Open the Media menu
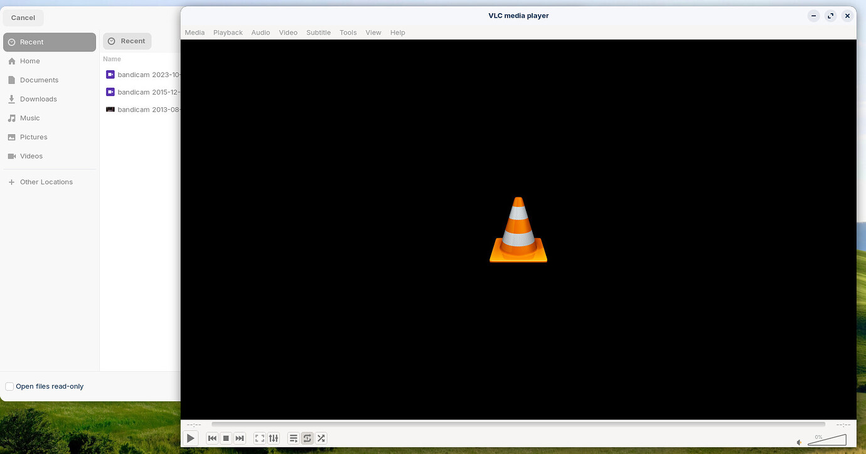The image size is (866, 454). tap(195, 32)
